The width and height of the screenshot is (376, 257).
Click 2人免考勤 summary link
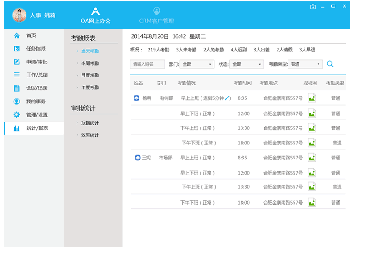(x=213, y=50)
